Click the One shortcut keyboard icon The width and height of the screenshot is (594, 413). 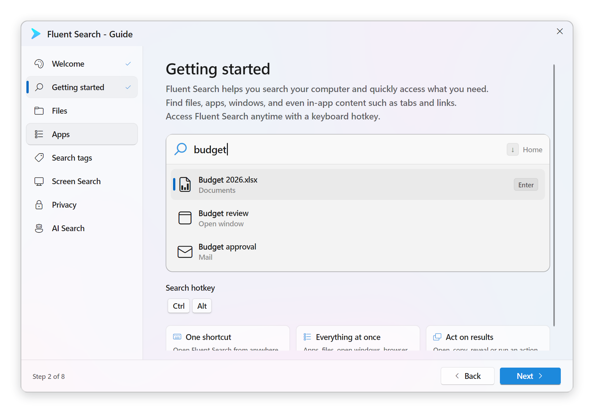177,337
